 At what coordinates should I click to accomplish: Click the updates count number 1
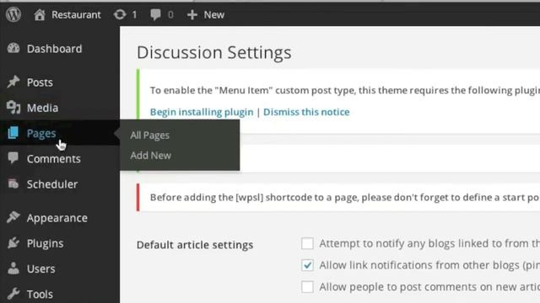point(134,15)
